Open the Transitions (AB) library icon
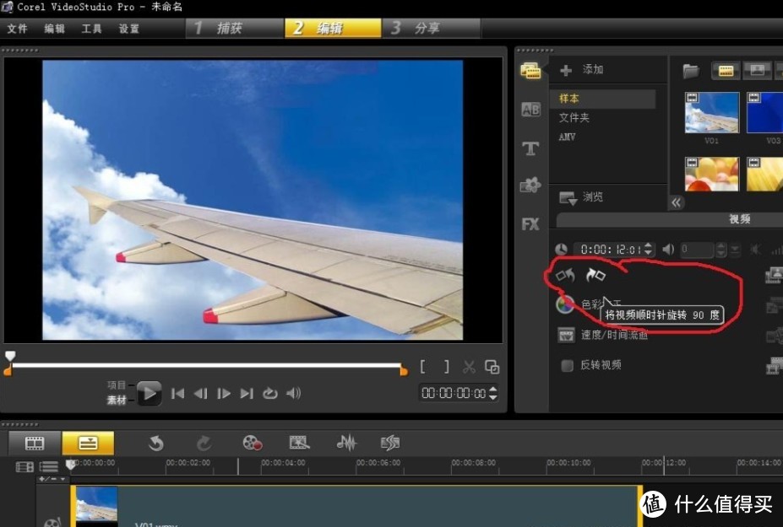The image size is (783, 527). click(530, 109)
